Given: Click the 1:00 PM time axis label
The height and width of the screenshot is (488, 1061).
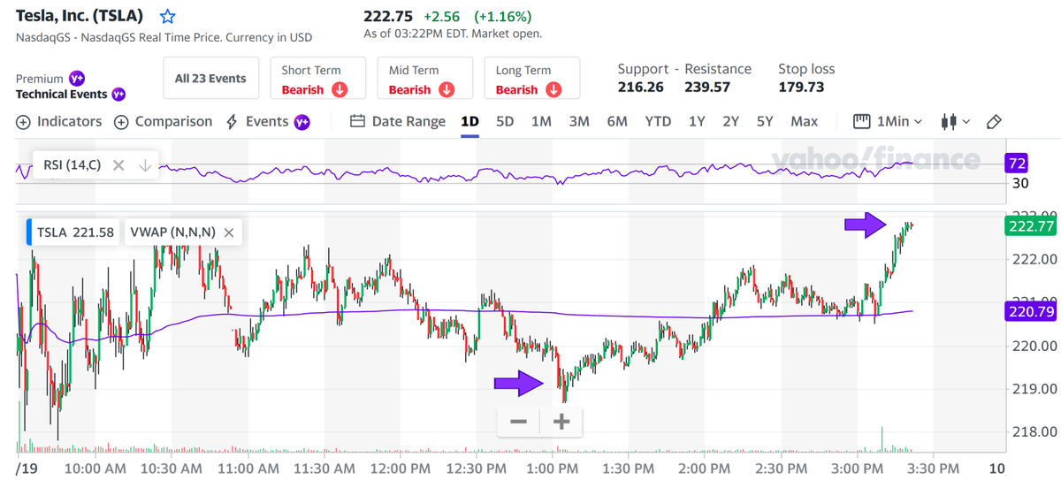Looking at the screenshot, I should tap(553, 468).
